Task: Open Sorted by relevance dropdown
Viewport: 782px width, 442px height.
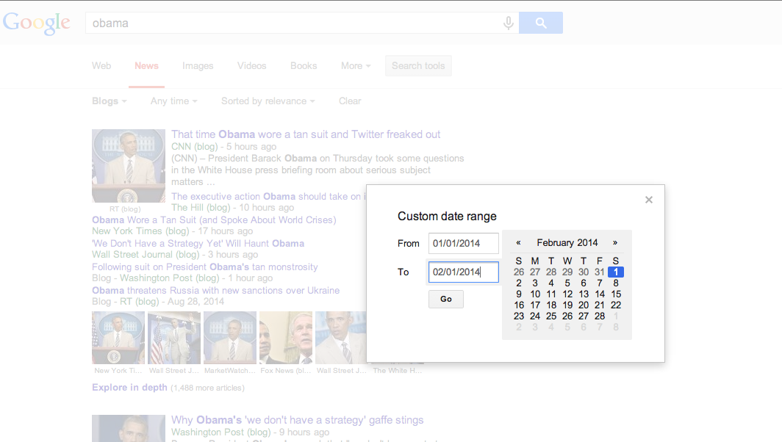Action: pos(268,101)
